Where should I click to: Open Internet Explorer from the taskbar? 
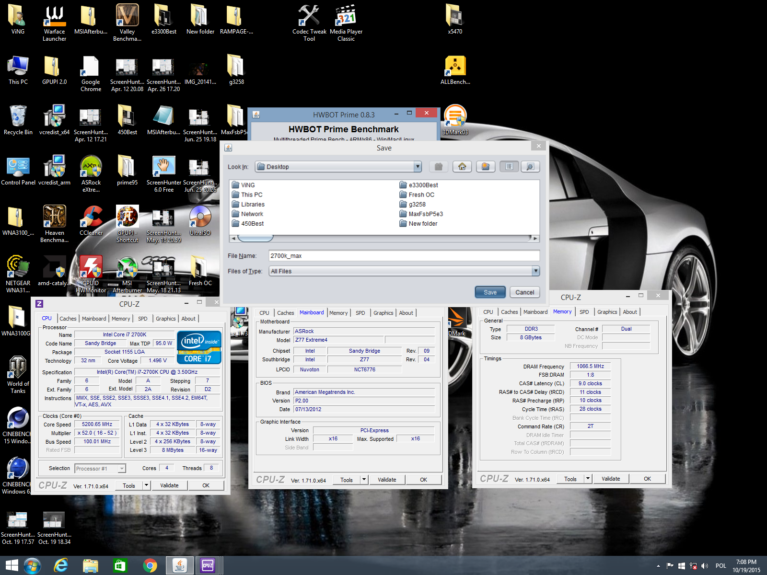(61, 566)
